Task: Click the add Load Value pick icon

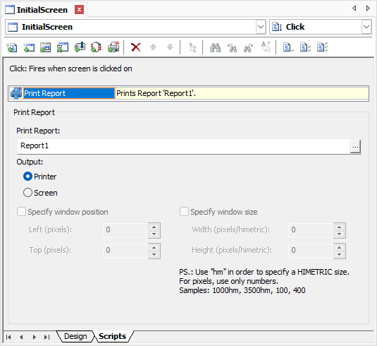Action: 80,47
